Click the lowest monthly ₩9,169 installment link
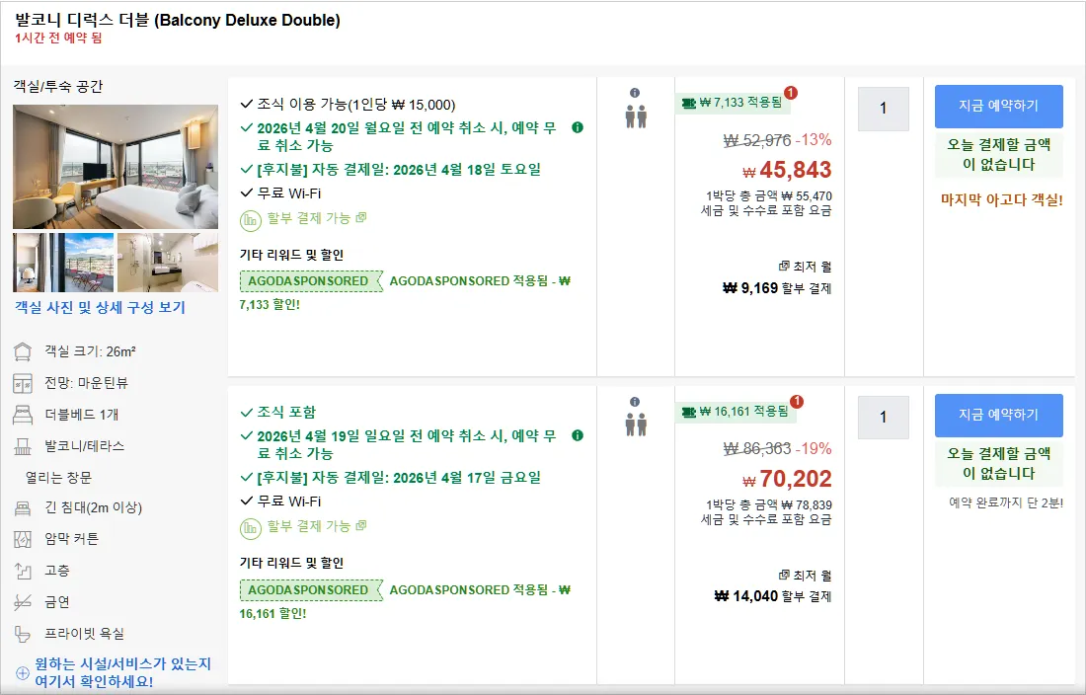The width and height of the screenshot is (1086, 695). 776,277
